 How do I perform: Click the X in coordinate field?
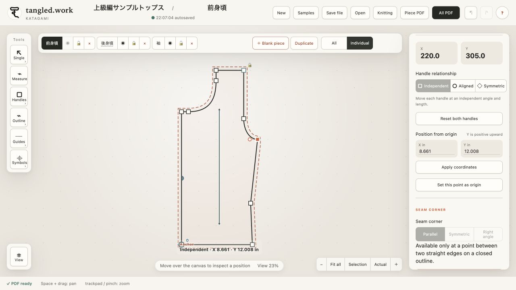pos(437,149)
